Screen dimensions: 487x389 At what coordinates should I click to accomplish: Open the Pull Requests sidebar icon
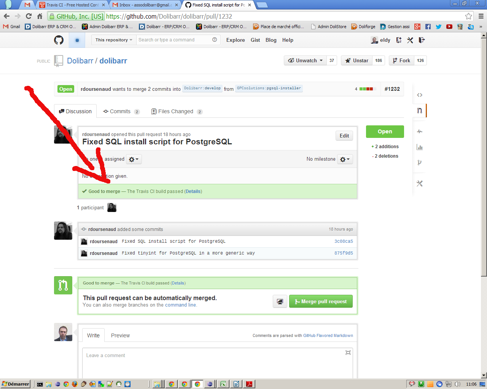[x=419, y=111]
